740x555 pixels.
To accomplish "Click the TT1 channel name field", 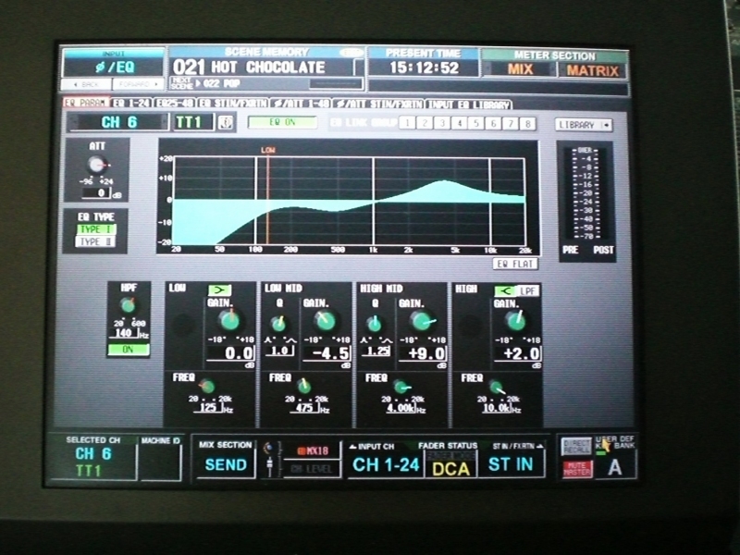I will click(x=193, y=122).
